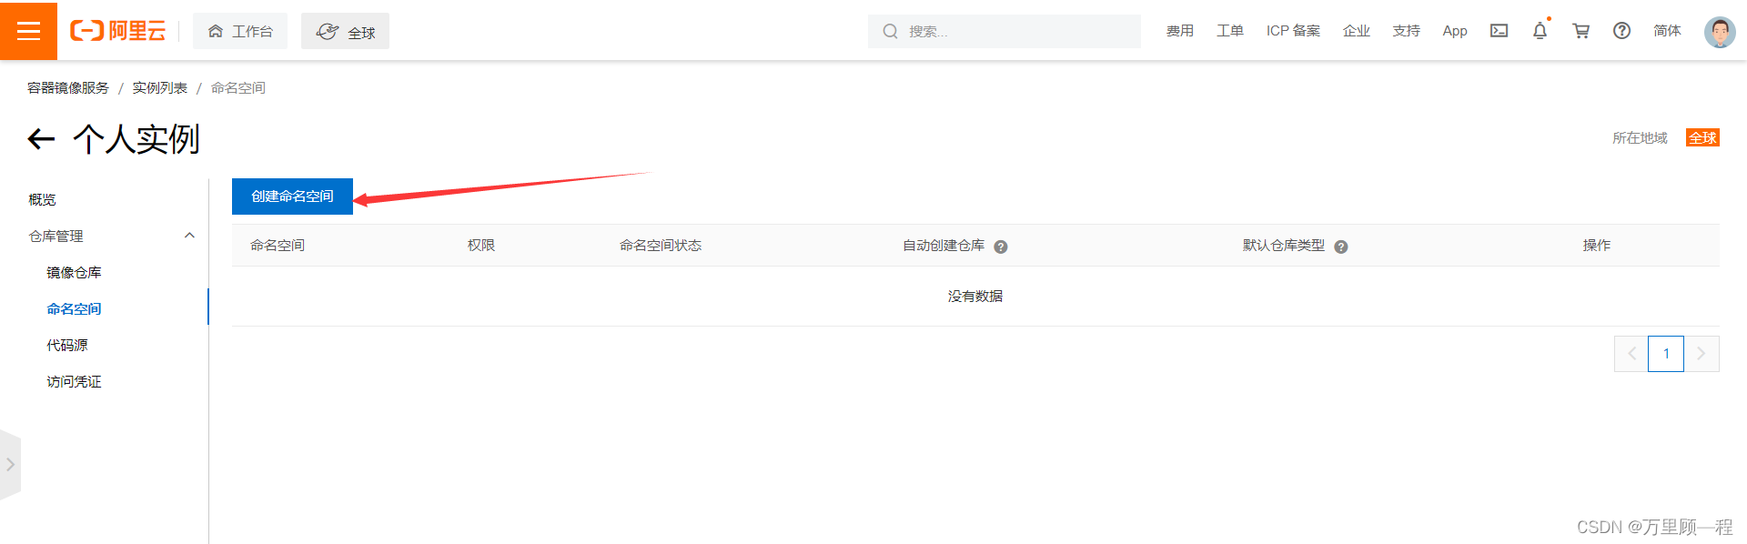The width and height of the screenshot is (1747, 544).
Task: Open 概览 in the sidebar
Action: point(42,199)
